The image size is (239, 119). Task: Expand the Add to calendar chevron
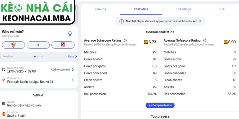pos(73,70)
